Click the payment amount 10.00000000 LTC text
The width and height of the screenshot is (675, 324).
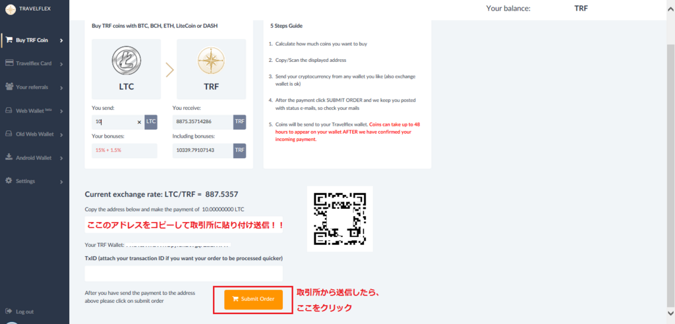[x=223, y=209]
